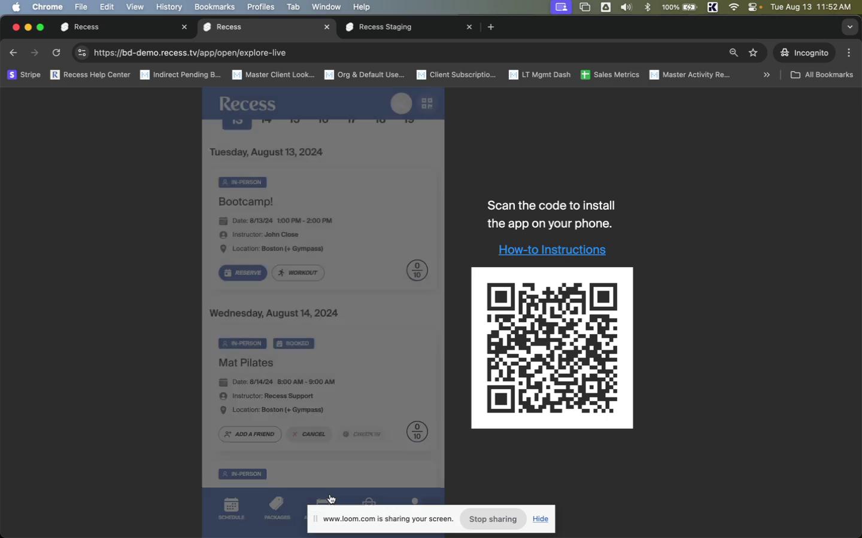The image size is (862, 538).
Task: Click Instructor Recess Support text
Action: (x=272, y=396)
